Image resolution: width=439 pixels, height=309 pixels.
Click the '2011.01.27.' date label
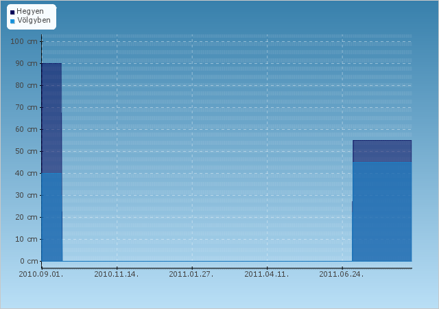coord(191,274)
